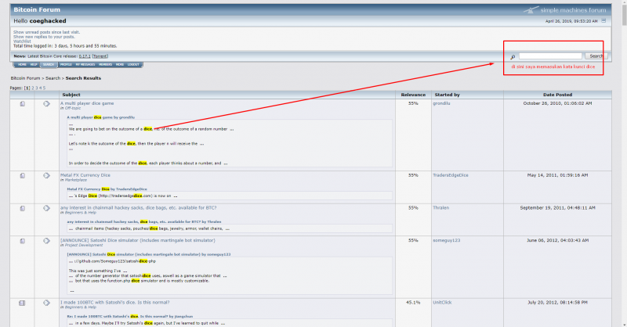Click the 'Bitcoin Forum' header title
This screenshot has width=627, height=327.
coord(37,10)
